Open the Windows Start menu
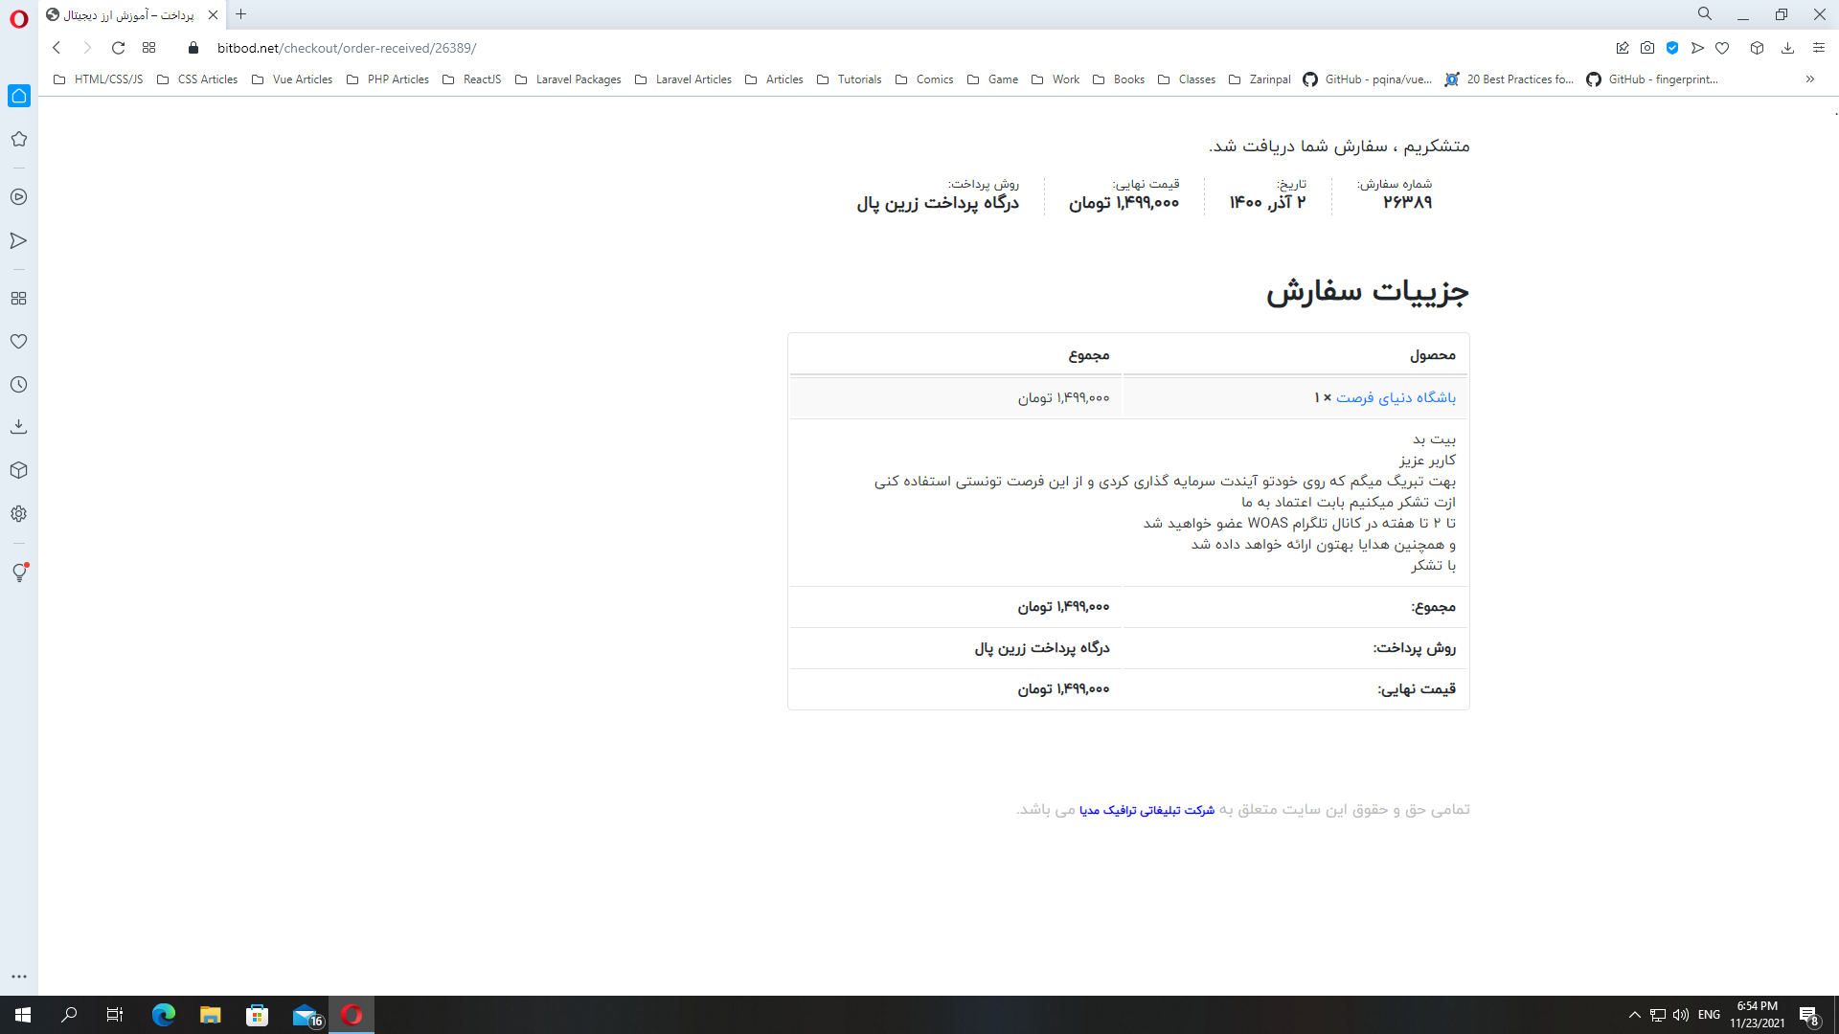 tap(23, 1015)
